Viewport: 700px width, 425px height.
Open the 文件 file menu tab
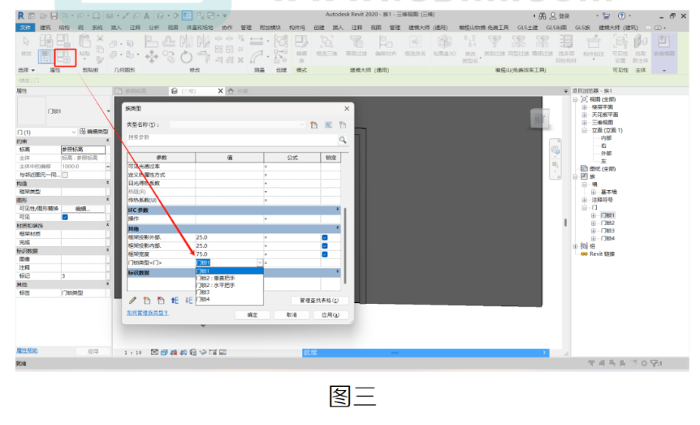pos(25,28)
